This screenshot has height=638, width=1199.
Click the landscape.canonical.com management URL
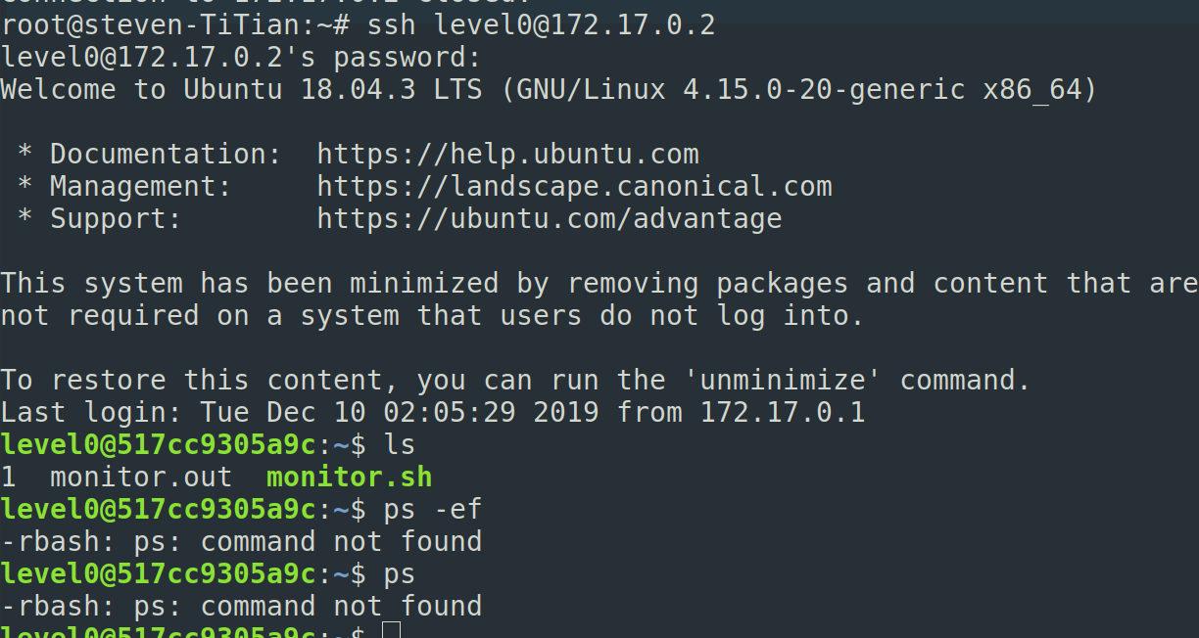pyautogui.click(x=574, y=187)
